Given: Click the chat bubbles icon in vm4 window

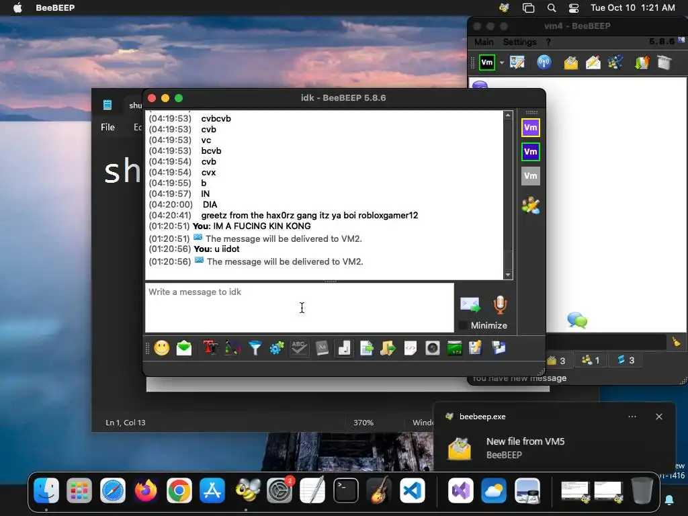Looking at the screenshot, I should pos(577,320).
